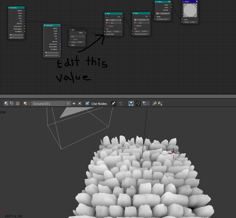Toggle the fake user F button

point(68,103)
